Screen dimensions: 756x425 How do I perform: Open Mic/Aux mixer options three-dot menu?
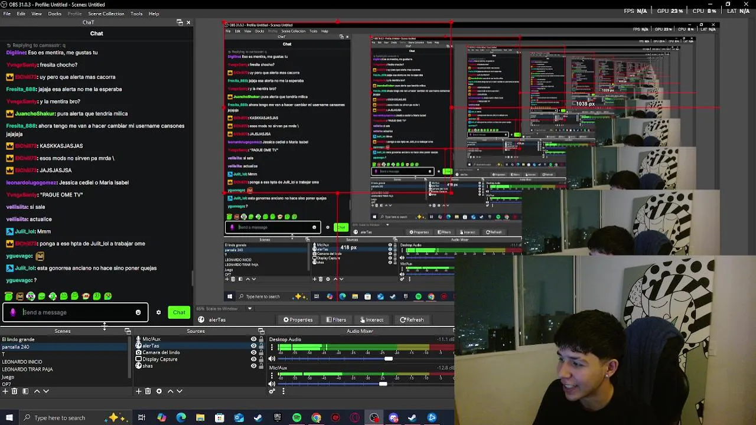(x=272, y=375)
